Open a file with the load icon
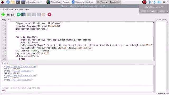 8,15
